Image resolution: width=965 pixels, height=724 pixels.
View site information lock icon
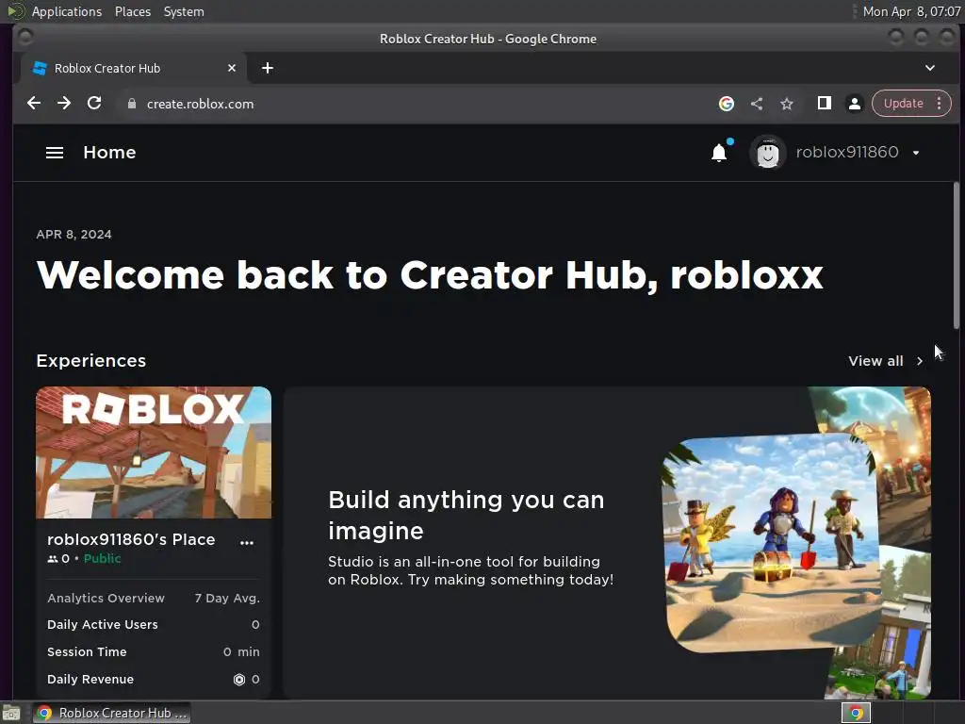(131, 104)
